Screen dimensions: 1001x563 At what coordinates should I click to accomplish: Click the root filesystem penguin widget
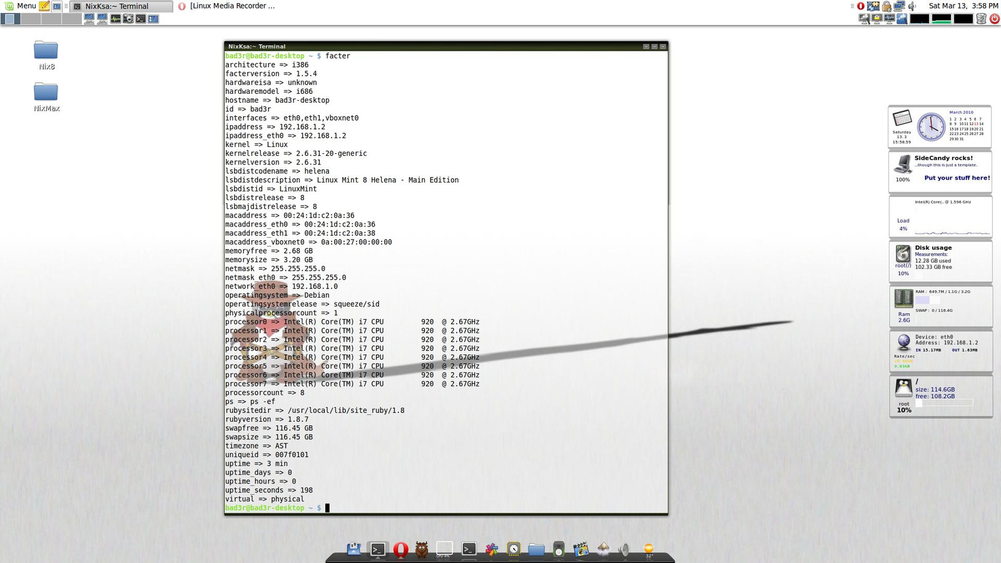[x=940, y=396]
